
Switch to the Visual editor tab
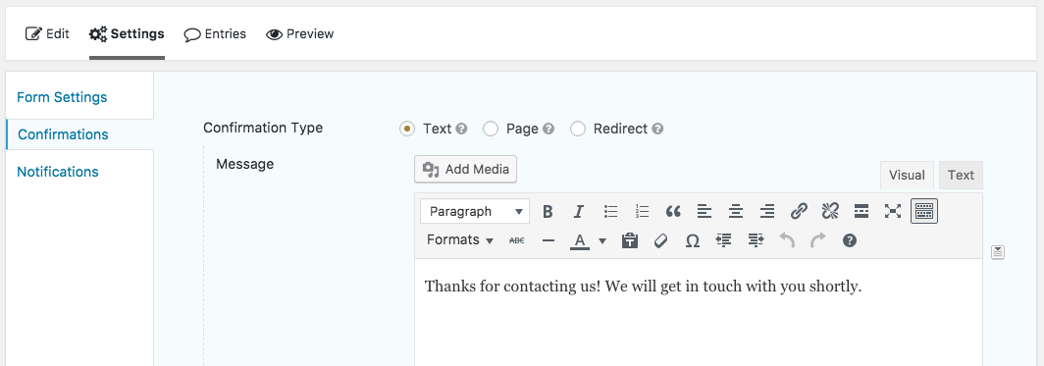point(907,175)
